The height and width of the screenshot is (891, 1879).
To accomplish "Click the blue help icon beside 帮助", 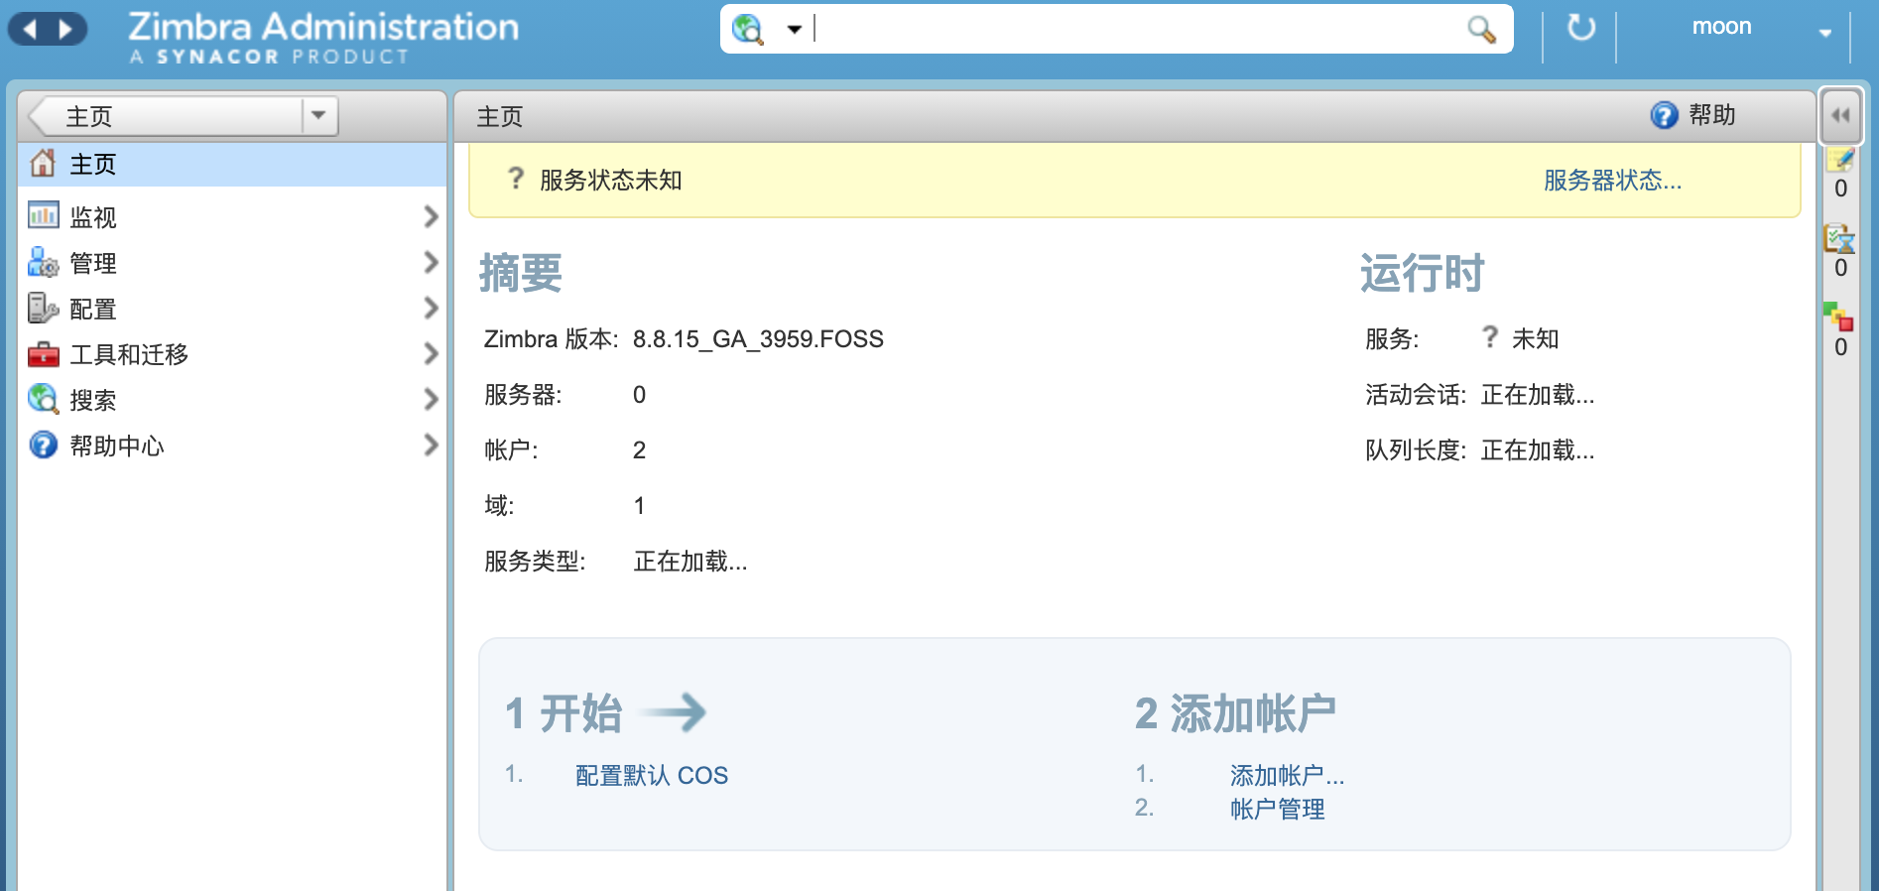I will point(1664,115).
